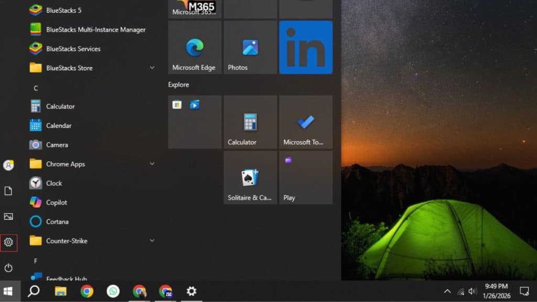Screen dimensions: 537x302
Task: Expand the Chrome Apps folder
Action: click(x=152, y=164)
